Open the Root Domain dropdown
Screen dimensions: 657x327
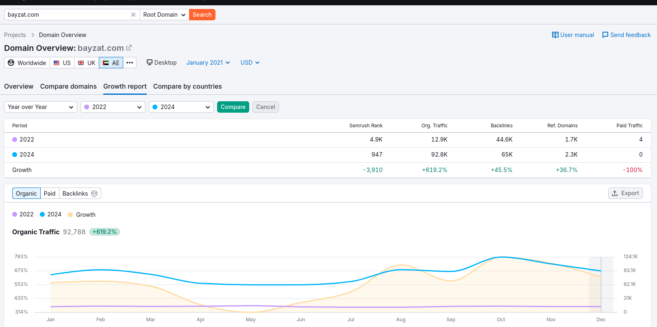(164, 15)
